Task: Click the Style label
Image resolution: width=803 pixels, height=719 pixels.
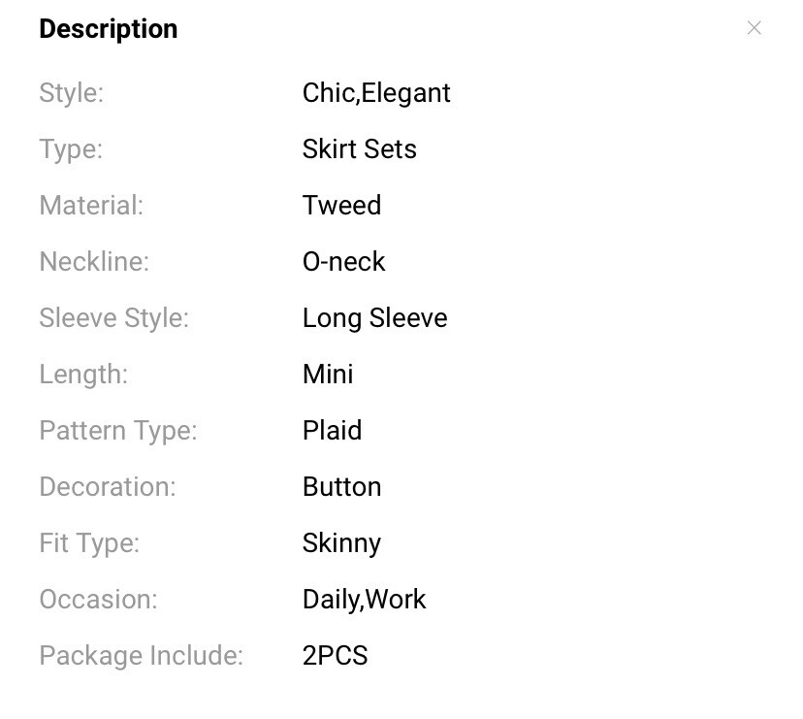Action: point(72,93)
